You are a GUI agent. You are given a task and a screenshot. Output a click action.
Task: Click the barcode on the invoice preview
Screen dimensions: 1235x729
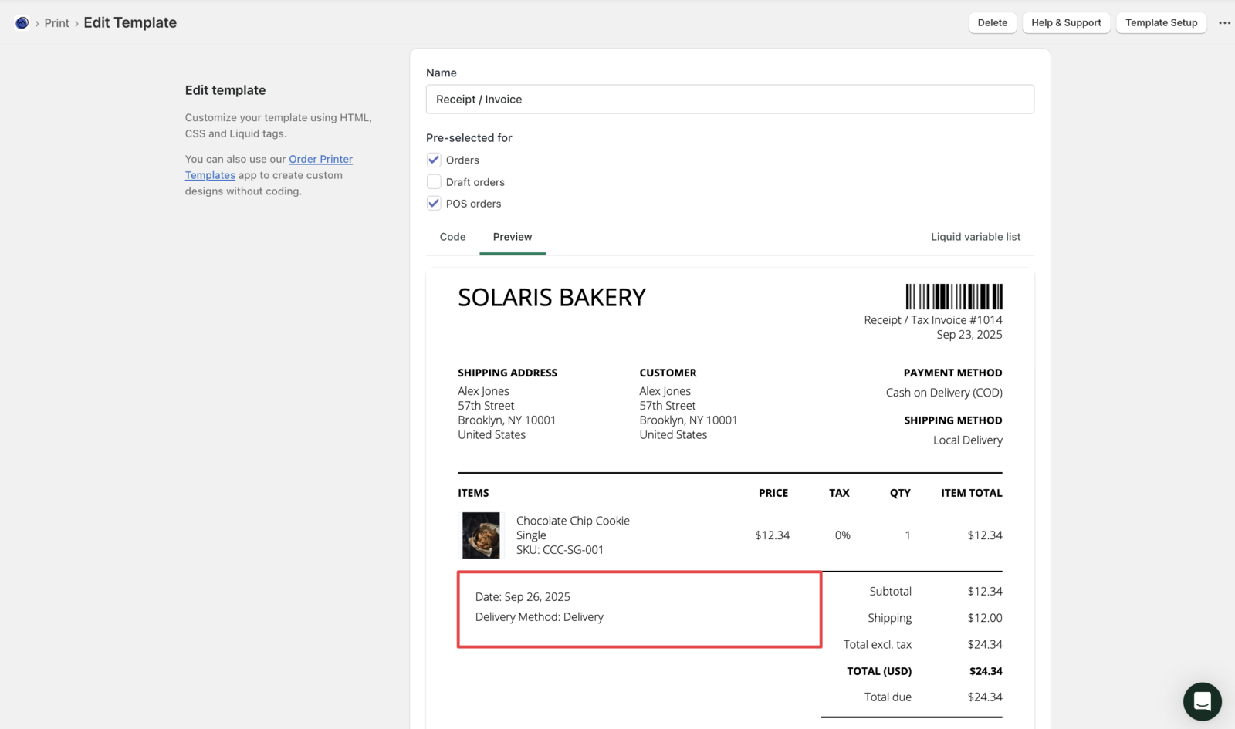[954, 297]
